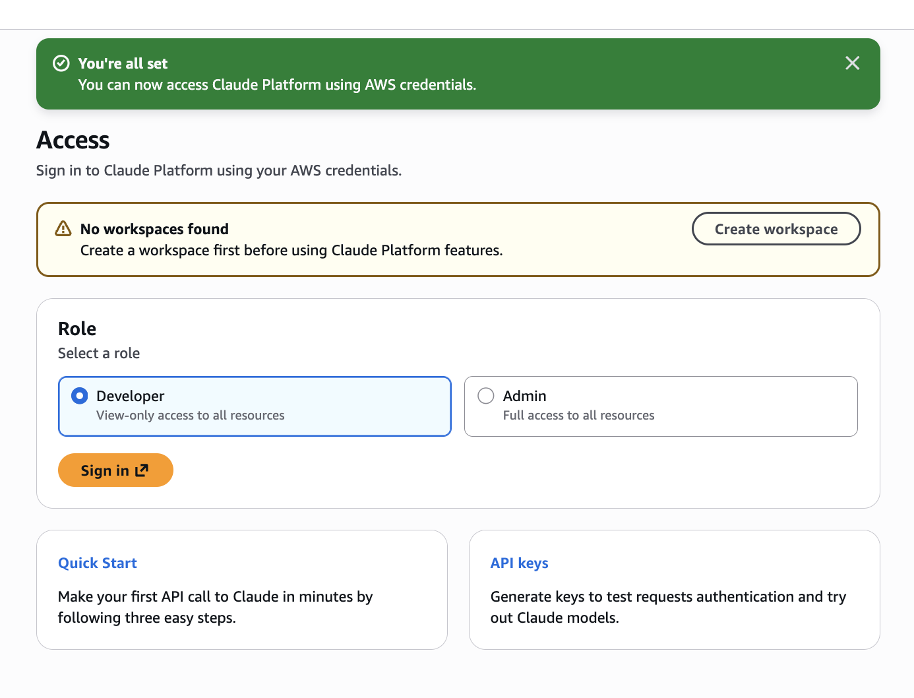914x698 pixels.
Task: Click 'Select a role' label
Action: pos(99,353)
